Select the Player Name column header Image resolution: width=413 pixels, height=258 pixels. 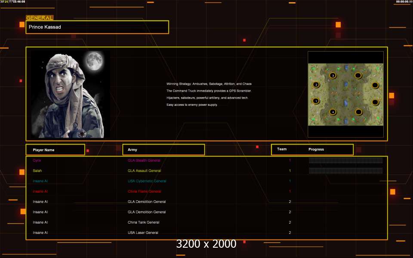[x=55, y=150]
